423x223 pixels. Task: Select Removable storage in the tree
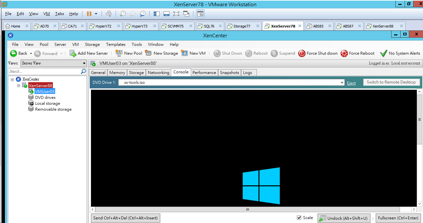(x=53, y=109)
